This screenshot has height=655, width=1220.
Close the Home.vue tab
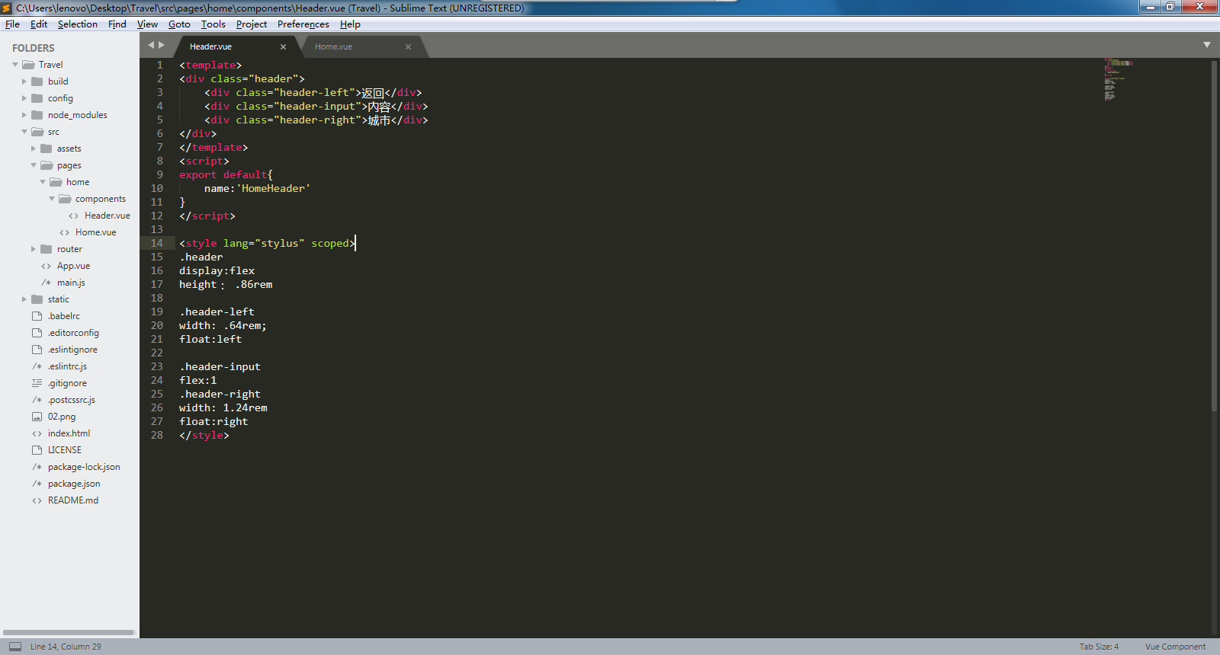coord(408,46)
